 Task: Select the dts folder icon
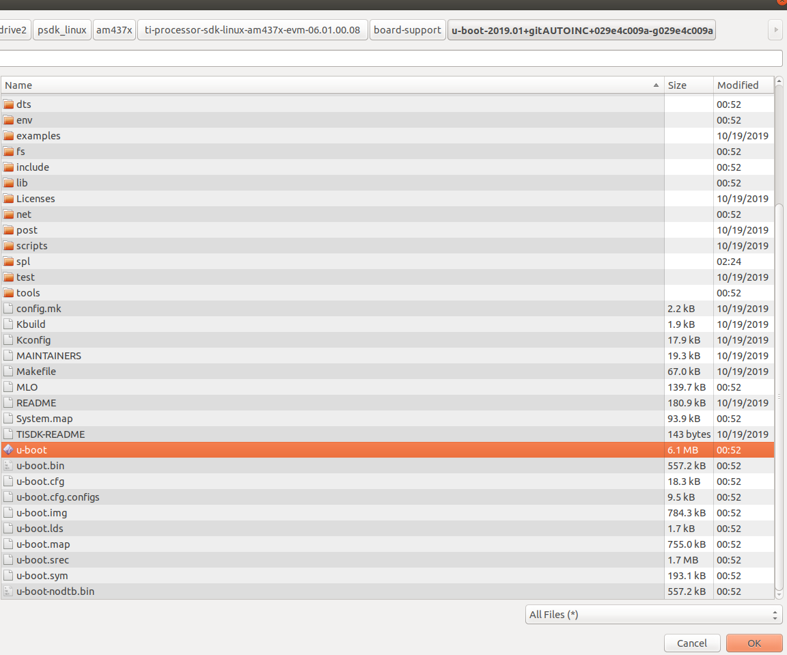tap(8, 104)
